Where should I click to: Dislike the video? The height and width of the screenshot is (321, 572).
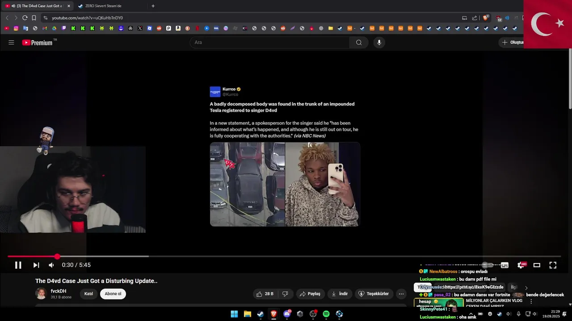coord(285,294)
